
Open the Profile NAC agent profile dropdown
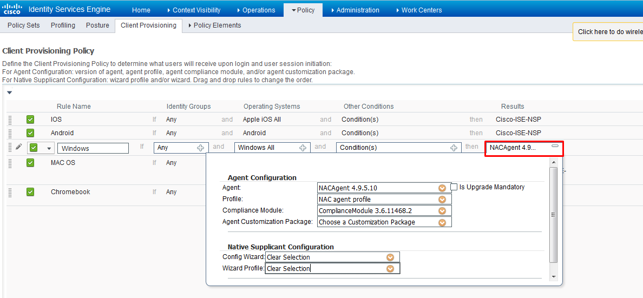[x=442, y=200]
